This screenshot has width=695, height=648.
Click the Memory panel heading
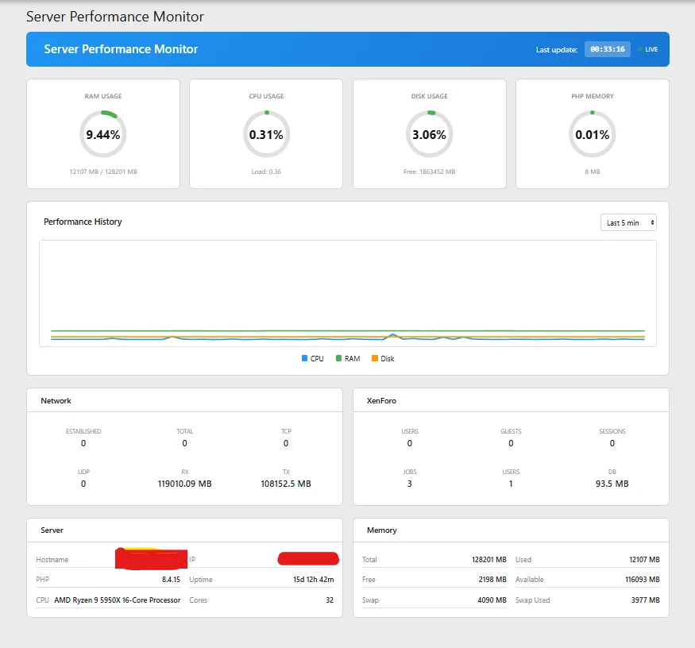click(381, 530)
